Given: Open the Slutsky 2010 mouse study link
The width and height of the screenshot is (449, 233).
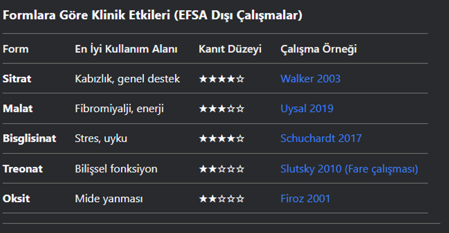Looking at the screenshot, I should 349,169.
